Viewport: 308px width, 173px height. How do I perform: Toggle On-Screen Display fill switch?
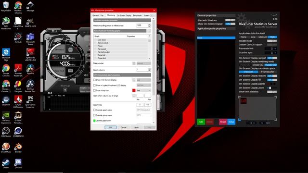click(x=272, y=80)
